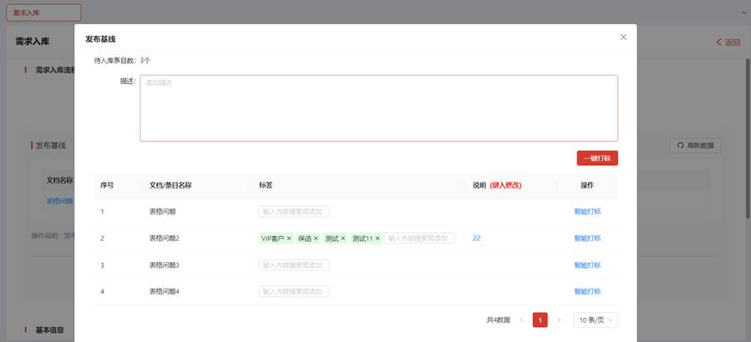Remove the 测试 tag

[x=343, y=238]
